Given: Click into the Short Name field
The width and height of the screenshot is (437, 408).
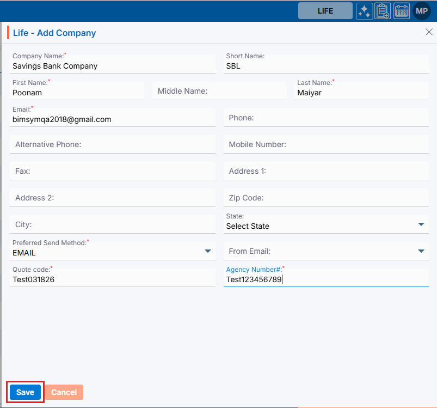Looking at the screenshot, I should click(x=326, y=66).
